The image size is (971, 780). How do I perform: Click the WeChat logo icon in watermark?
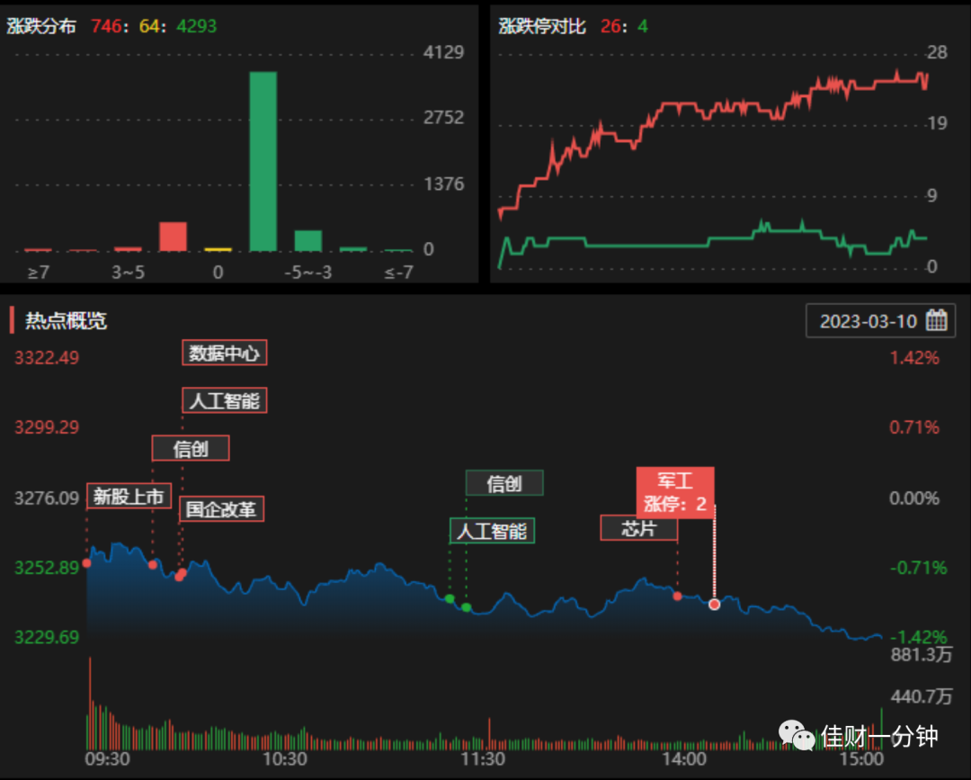click(x=797, y=735)
